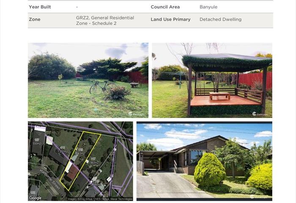The width and height of the screenshot is (296, 203).
Task: Click the GRZ2 General Residential Zone value
Action: tap(105, 20)
